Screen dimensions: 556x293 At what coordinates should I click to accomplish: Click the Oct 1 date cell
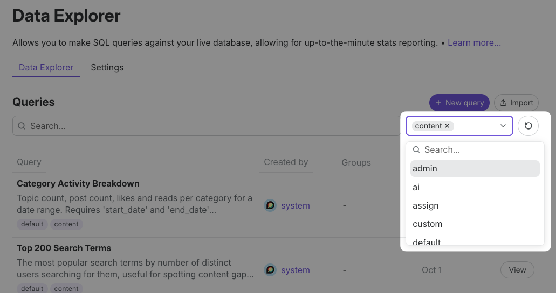click(431, 270)
